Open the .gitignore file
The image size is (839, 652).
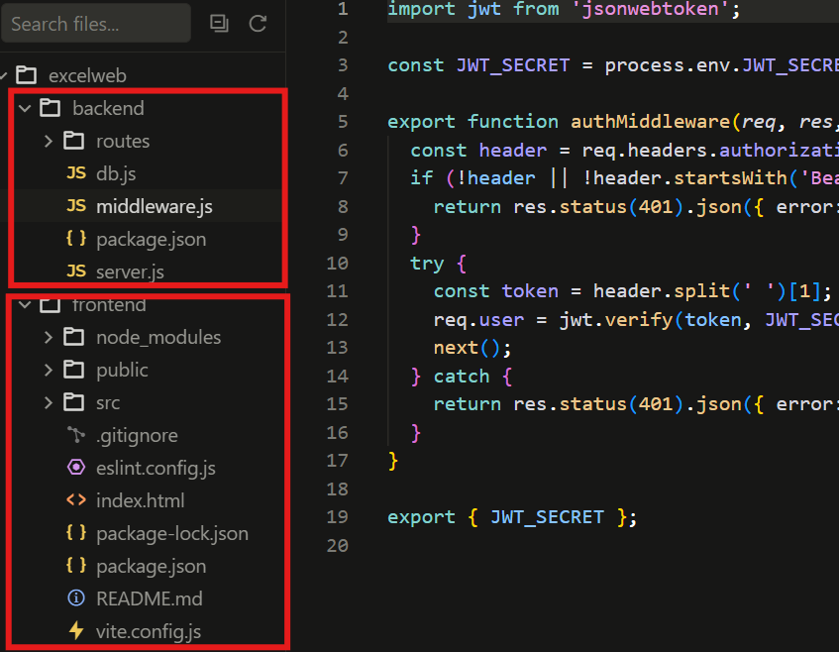(x=137, y=436)
